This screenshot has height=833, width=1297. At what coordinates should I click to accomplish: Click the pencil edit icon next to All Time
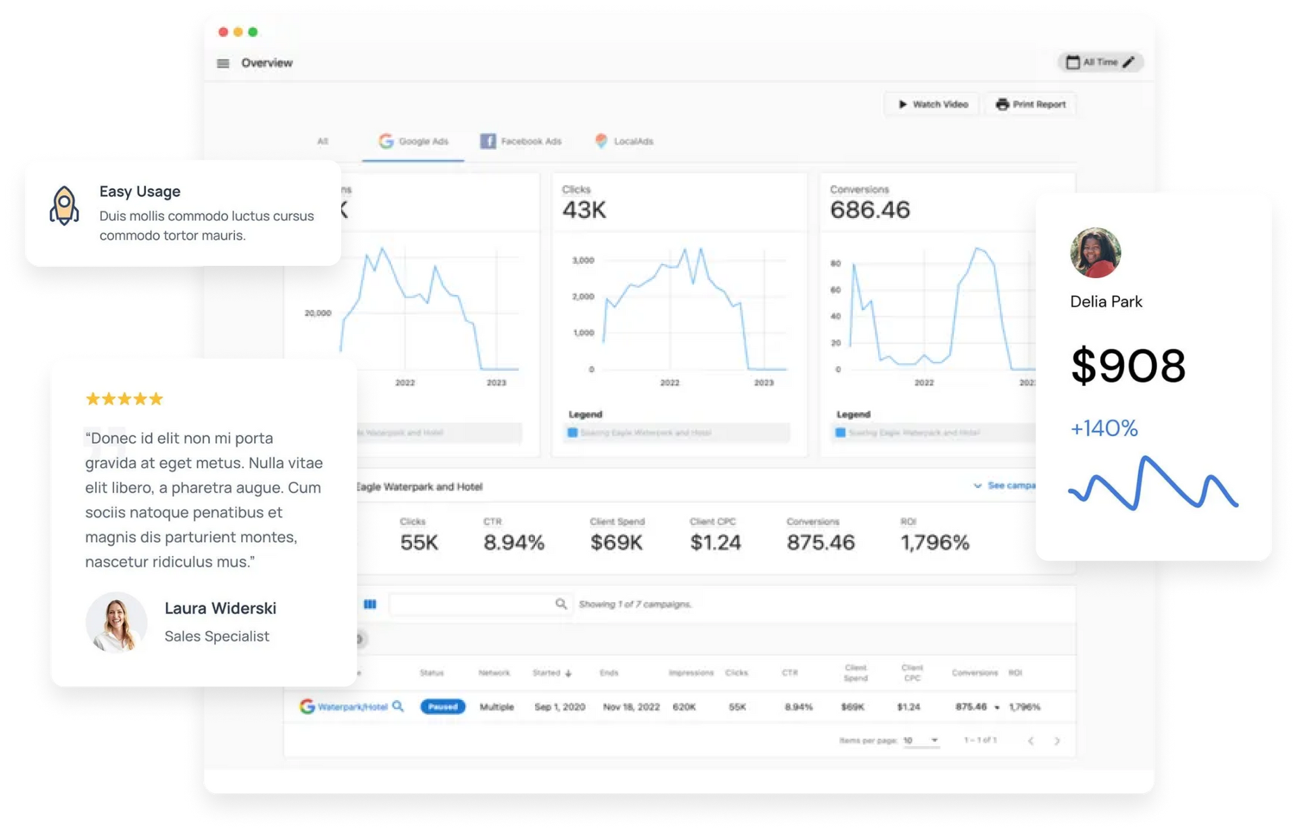point(1128,61)
